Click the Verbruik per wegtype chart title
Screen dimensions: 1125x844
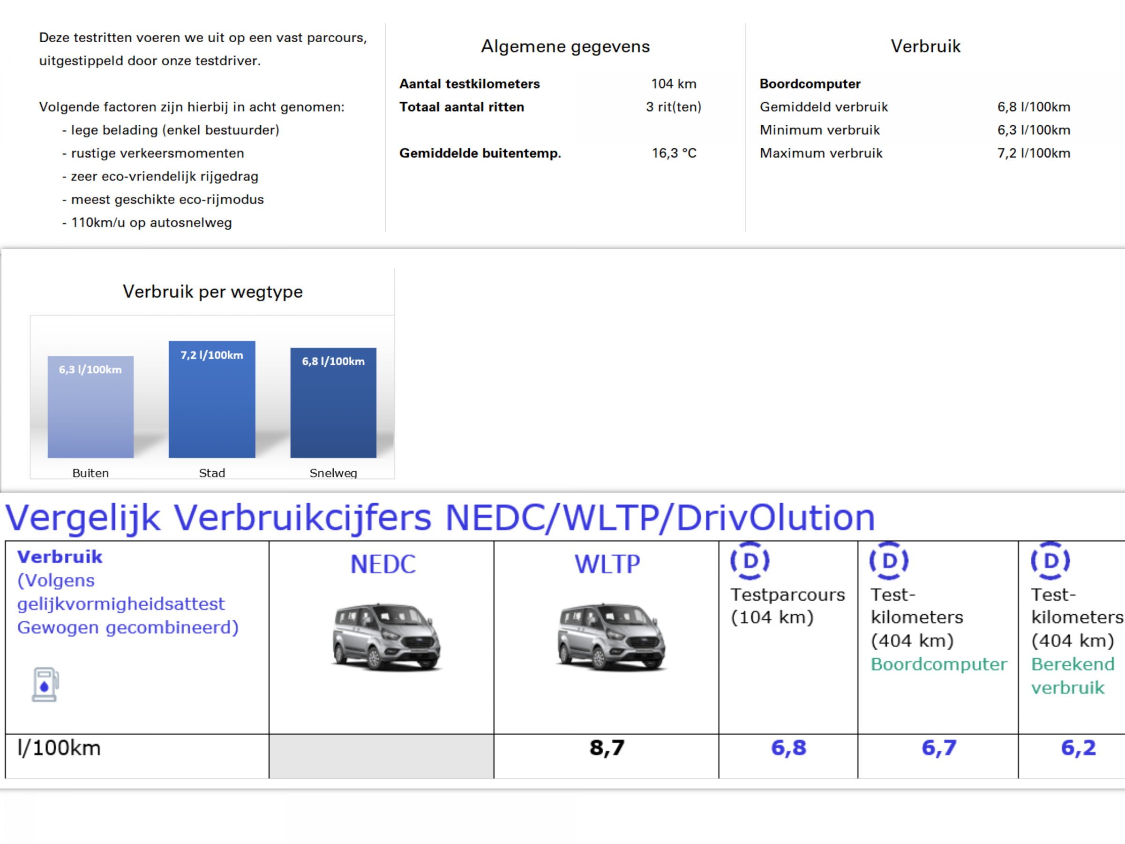(x=213, y=292)
